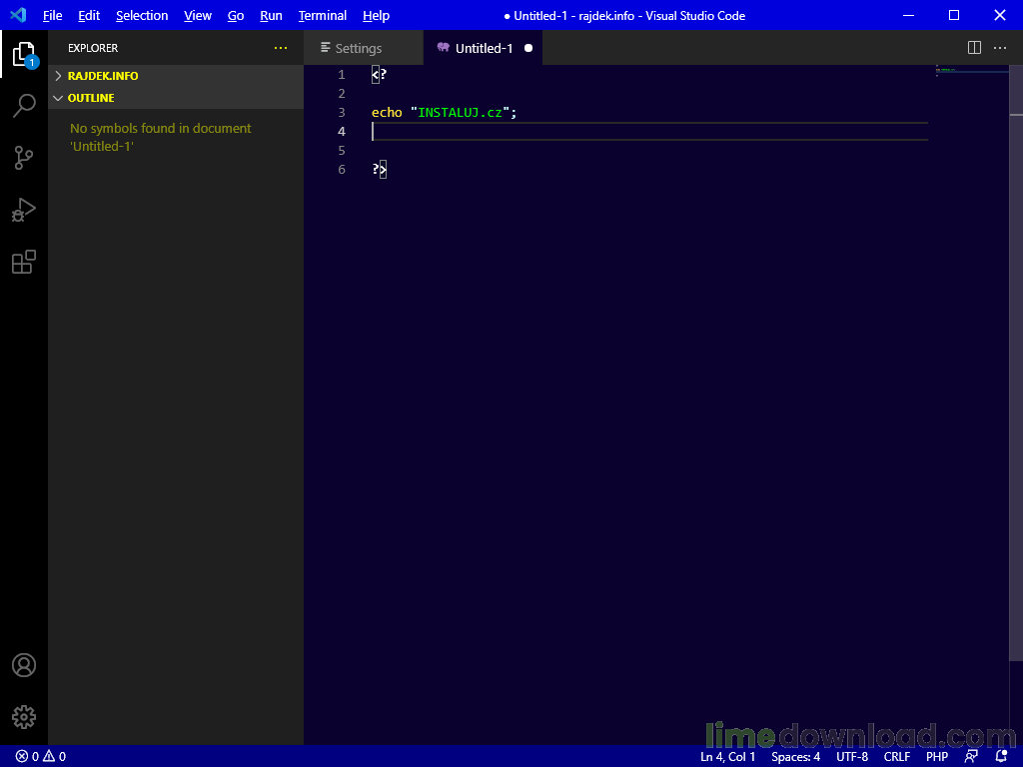Click the 'No symbols found in document' message
The image size is (1023, 767).
161,137
